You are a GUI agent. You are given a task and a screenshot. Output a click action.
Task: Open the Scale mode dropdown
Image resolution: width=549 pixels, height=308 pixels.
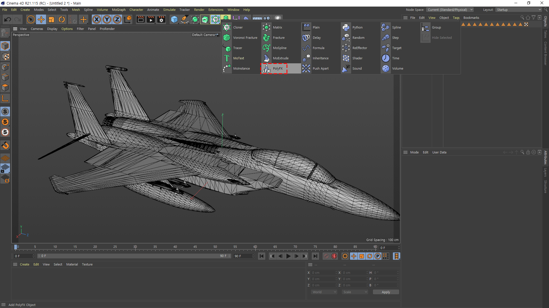[355, 292]
